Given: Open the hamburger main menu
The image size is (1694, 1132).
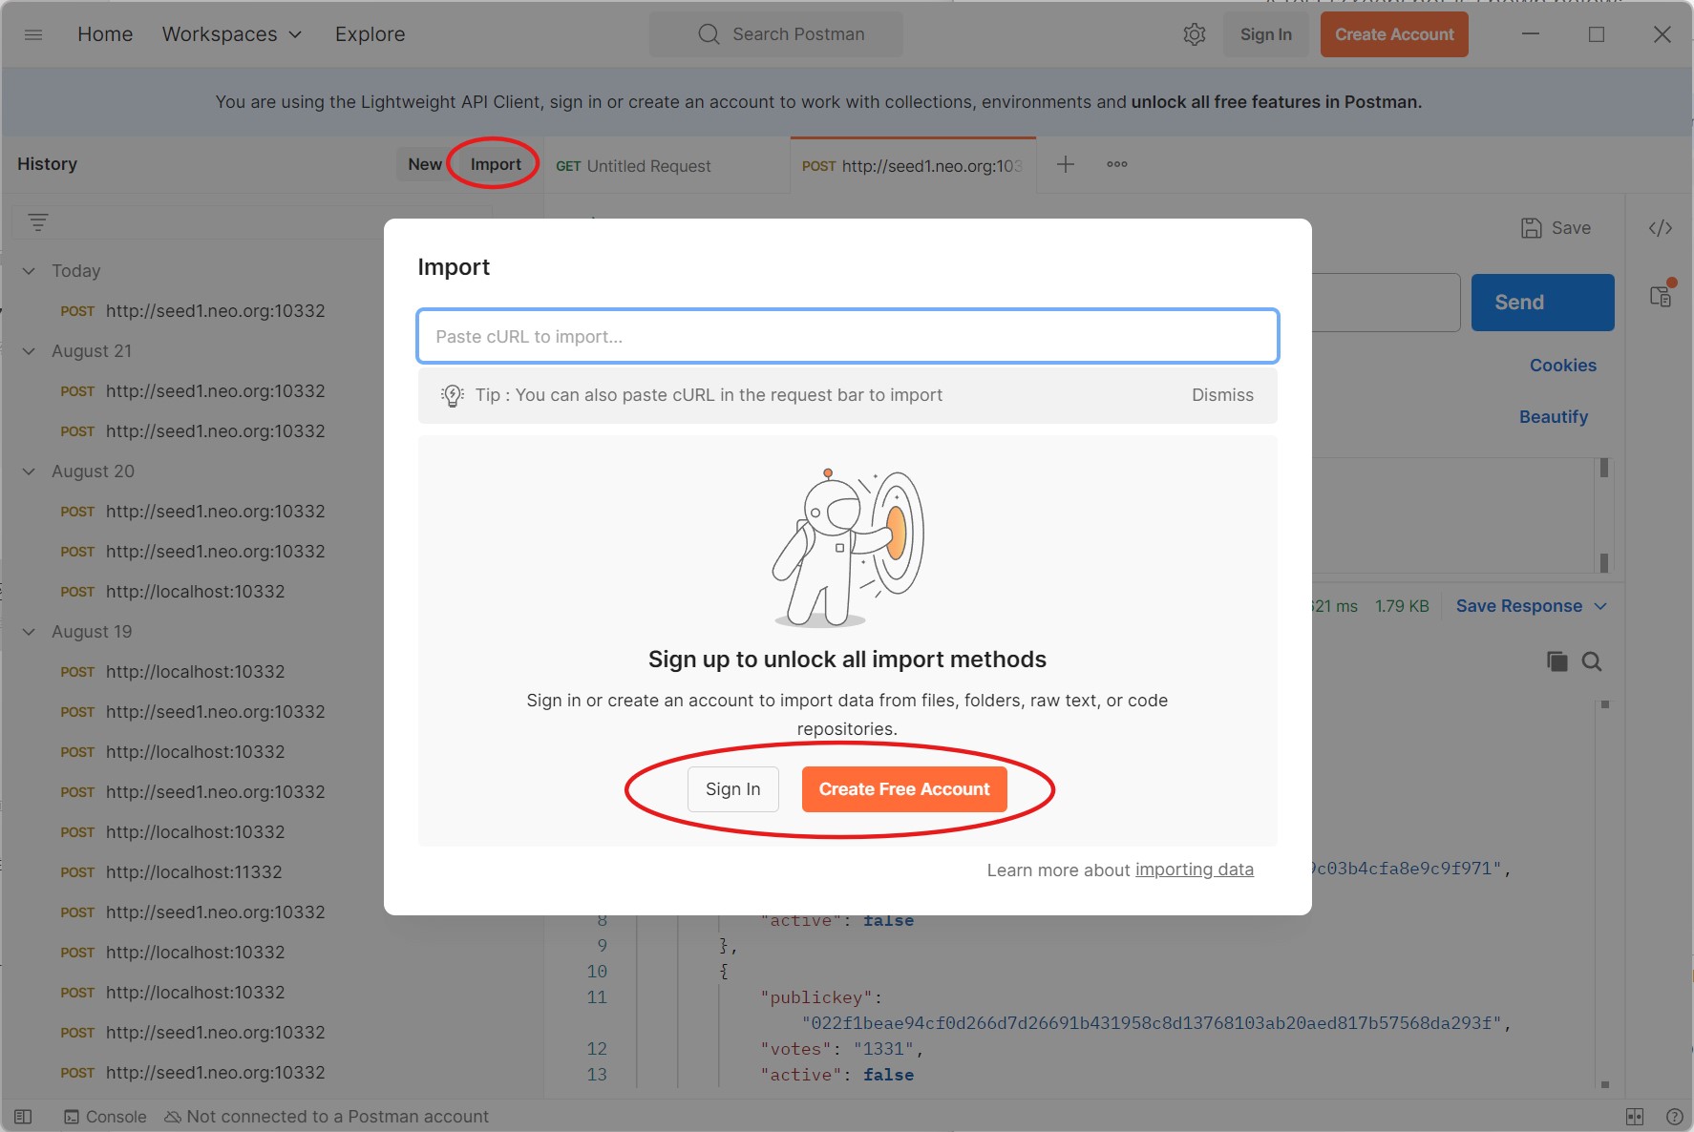Looking at the screenshot, I should coord(33,34).
